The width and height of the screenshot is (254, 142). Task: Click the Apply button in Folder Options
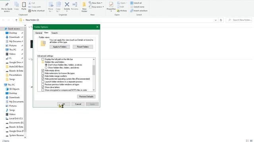(92, 104)
